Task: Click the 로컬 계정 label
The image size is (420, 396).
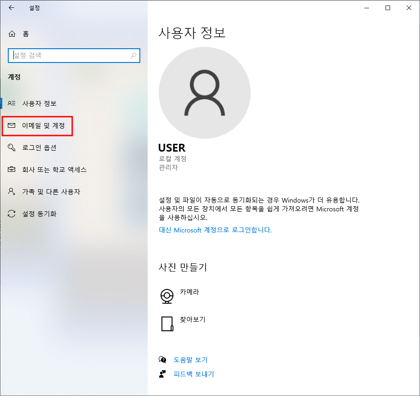Action: pos(173,158)
